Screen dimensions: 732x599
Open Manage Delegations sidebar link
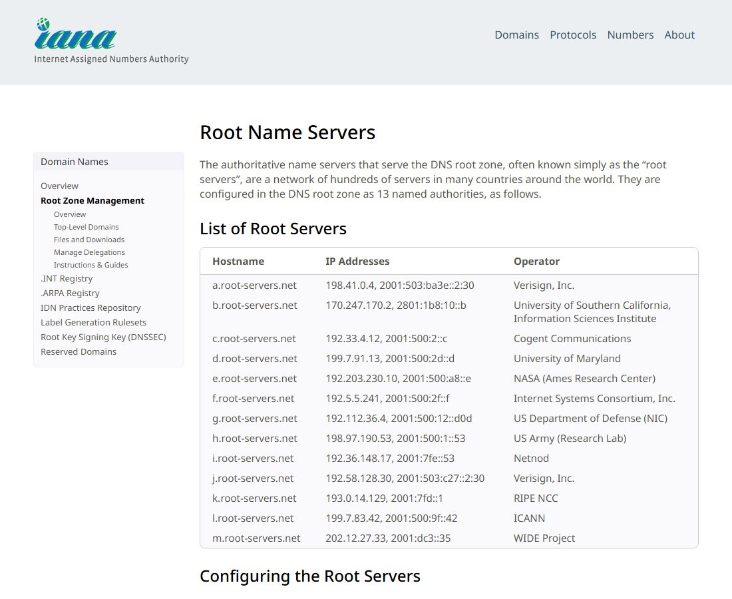point(89,252)
